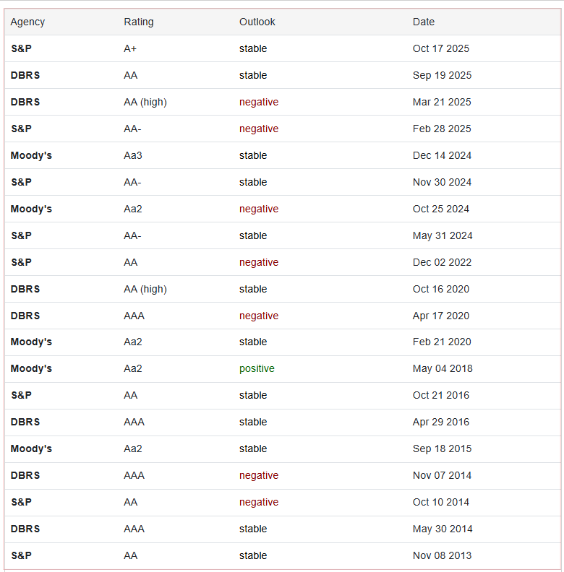Click the Aa3 rating cell
564x572 pixels.
click(x=133, y=155)
